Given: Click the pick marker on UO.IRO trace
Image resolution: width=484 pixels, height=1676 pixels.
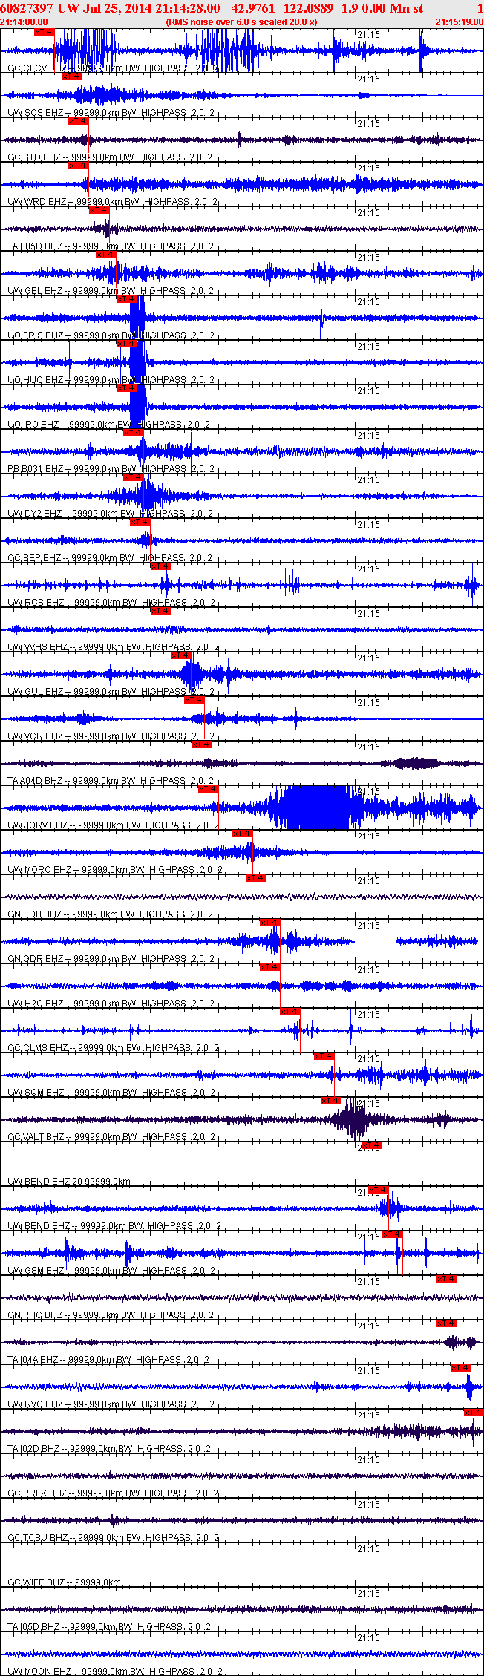Looking at the screenshot, I should 126,388.
